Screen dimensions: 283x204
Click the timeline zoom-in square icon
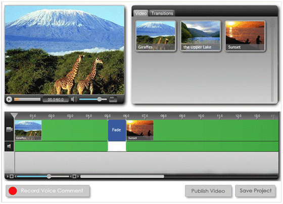pos(74,176)
